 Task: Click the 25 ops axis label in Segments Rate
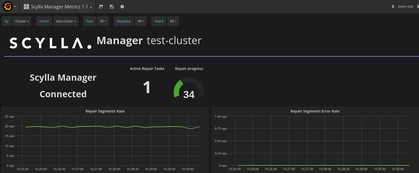click(x=10, y=116)
